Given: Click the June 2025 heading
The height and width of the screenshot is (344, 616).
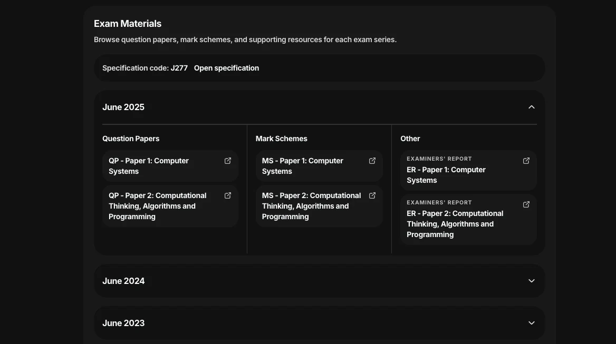Looking at the screenshot, I should pyautogui.click(x=123, y=107).
